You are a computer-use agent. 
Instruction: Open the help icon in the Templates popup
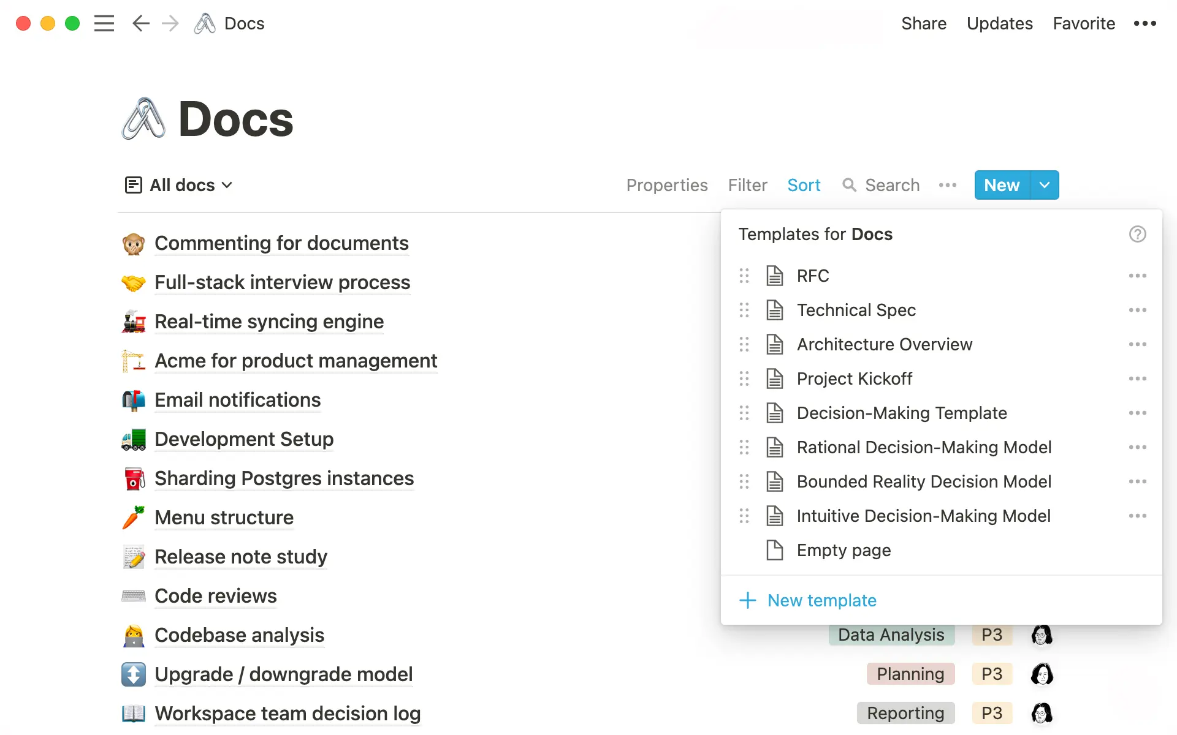[1138, 234]
